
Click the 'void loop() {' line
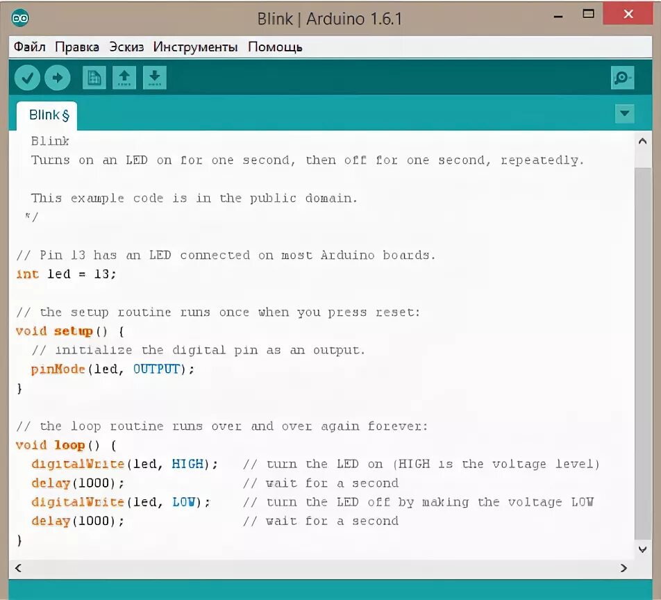(x=66, y=445)
